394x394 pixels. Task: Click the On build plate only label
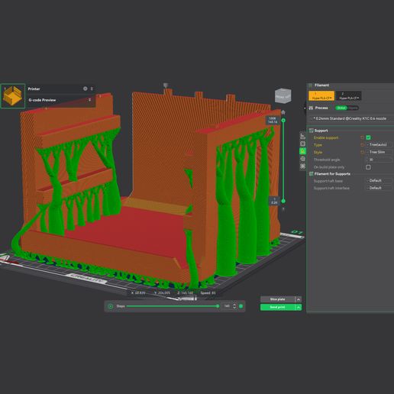(329, 167)
